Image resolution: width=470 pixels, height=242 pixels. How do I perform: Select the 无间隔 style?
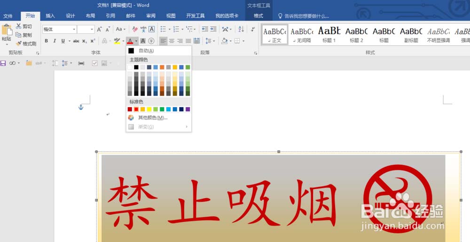302,34
